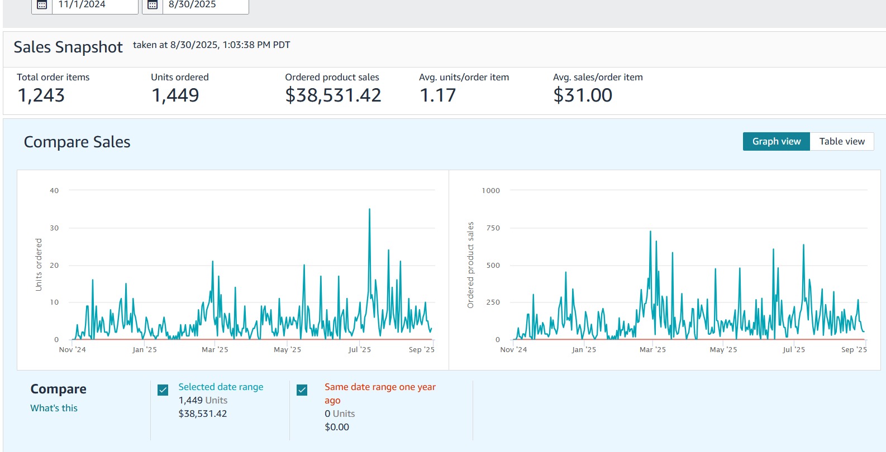Screen dimensions: 886x452
Task: Click Mar '25 on the Ordered product sales axis
Action: coord(652,349)
